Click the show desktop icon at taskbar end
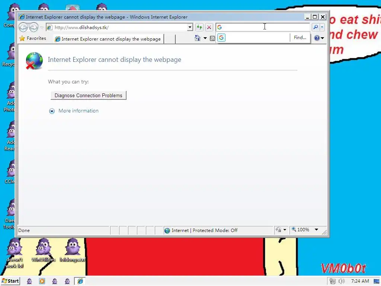Viewport: 381px width, 286px height. point(377,282)
